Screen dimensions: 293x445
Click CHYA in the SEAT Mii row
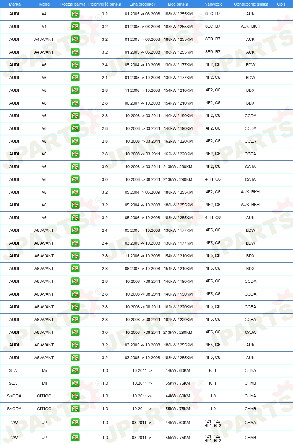point(250,370)
